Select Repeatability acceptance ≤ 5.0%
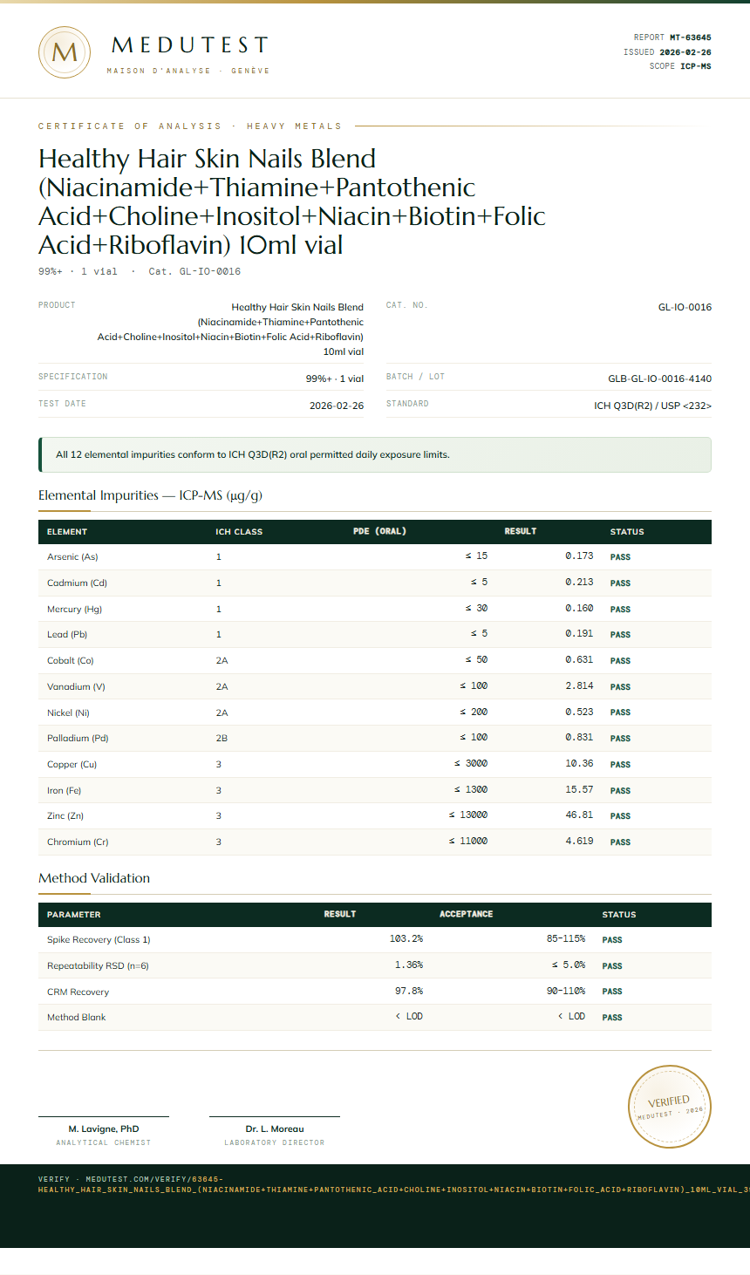 [x=569, y=965]
